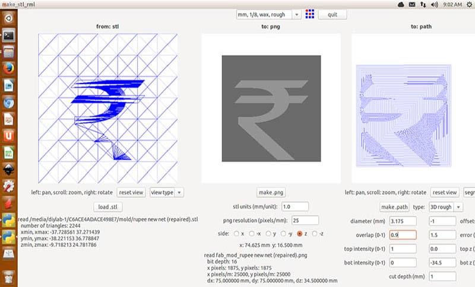Click the 'x: 74.625 mm y: 16.500 mm' readout
This screenshot has width=475, height=287.
click(x=271, y=245)
